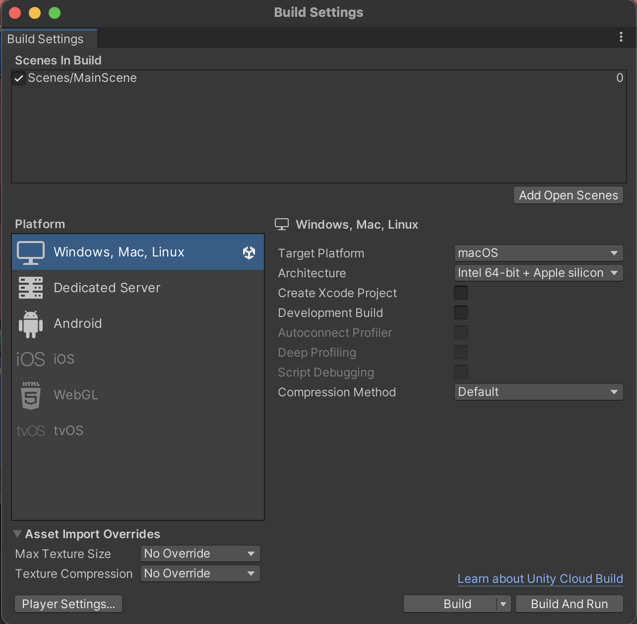Select the Android robot icon

click(31, 324)
